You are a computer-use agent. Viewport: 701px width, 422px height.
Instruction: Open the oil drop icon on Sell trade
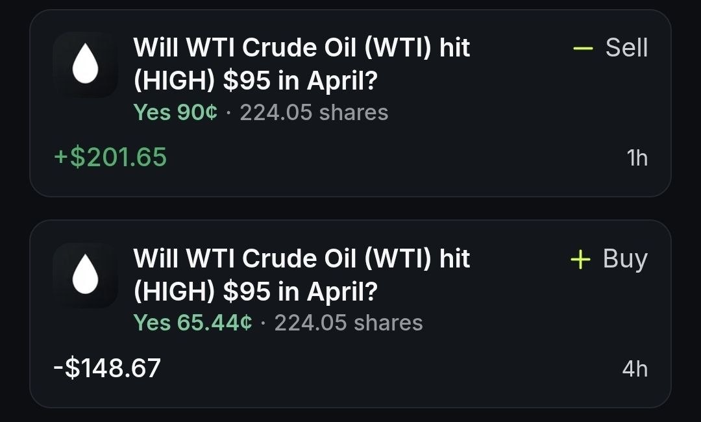[86, 64]
